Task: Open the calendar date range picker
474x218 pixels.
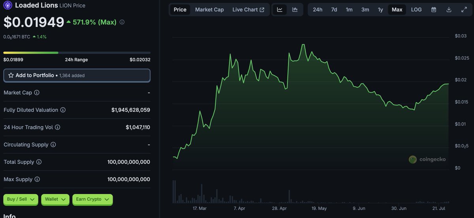Action: click(x=434, y=9)
